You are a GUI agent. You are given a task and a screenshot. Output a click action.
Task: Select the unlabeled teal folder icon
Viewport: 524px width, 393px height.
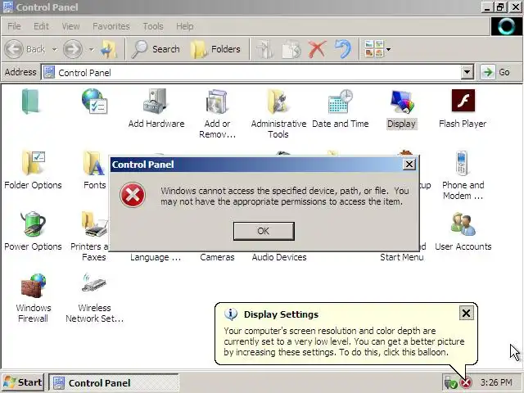(30, 102)
